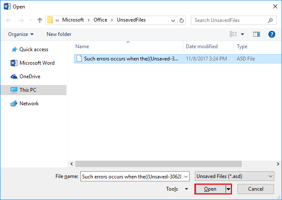Click the search magnifier icon
This screenshot has height=200, width=282.
tap(270, 20)
